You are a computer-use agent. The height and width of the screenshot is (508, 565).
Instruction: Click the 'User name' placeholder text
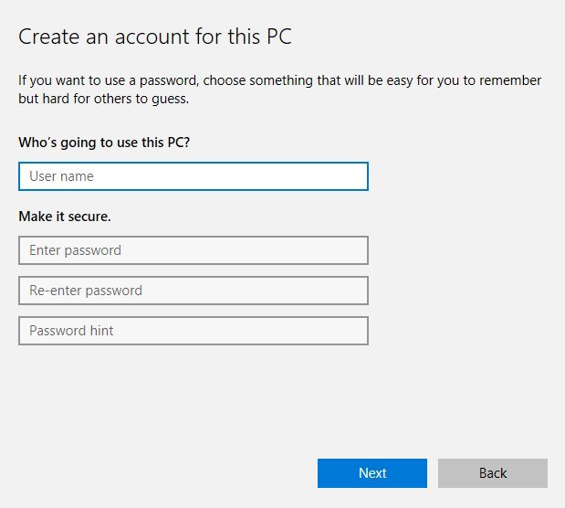[62, 176]
